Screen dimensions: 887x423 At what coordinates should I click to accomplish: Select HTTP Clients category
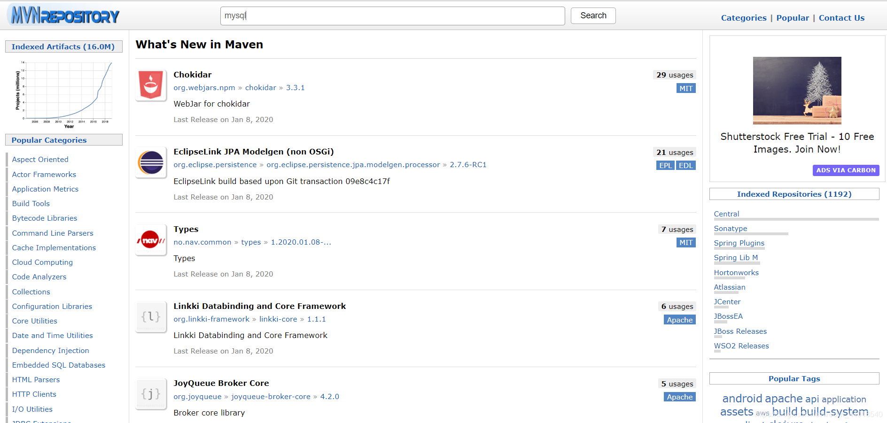pos(34,394)
